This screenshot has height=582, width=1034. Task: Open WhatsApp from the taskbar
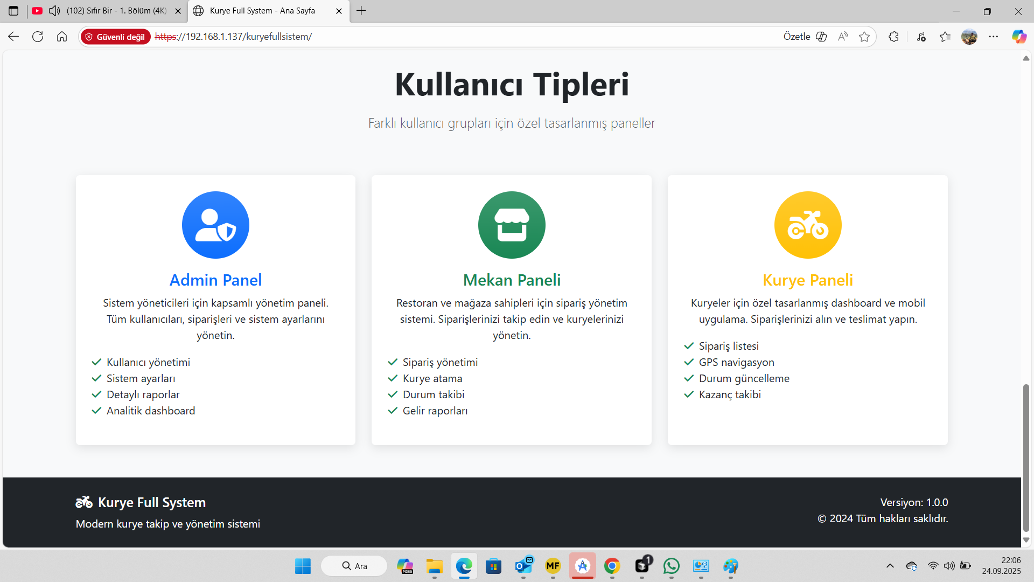(x=672, y=566)
